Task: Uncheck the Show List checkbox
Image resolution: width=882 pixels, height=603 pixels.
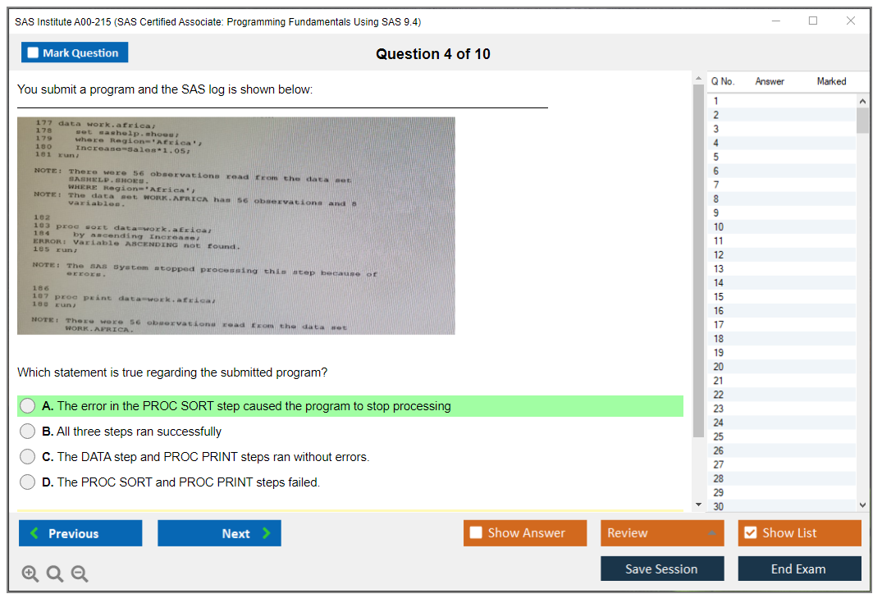Action: tap(751, 533)
